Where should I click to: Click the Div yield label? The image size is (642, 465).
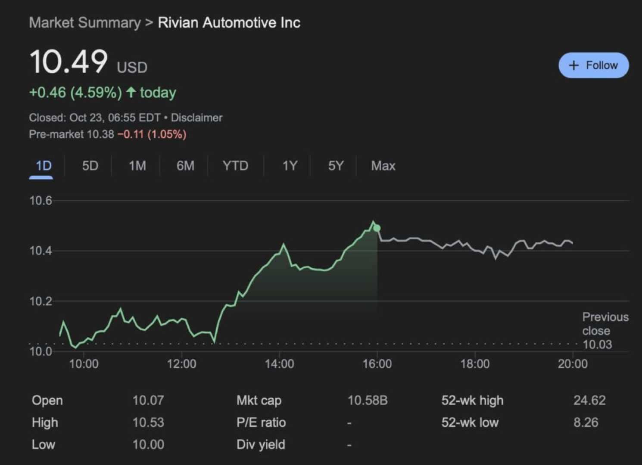261,444
